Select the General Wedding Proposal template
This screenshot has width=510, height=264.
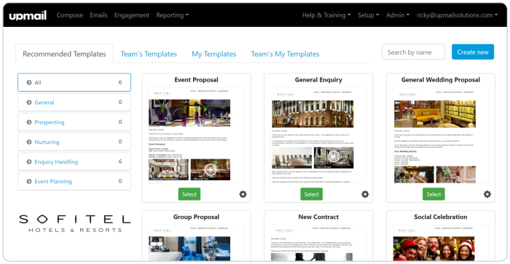pyautogui.click(x=433, y=194)
